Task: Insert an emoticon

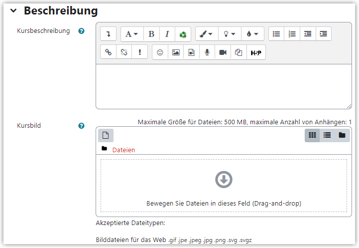Action: 160,52
